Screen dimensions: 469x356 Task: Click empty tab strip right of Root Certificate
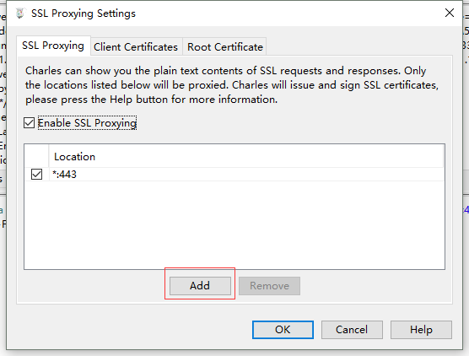point(359,46)
